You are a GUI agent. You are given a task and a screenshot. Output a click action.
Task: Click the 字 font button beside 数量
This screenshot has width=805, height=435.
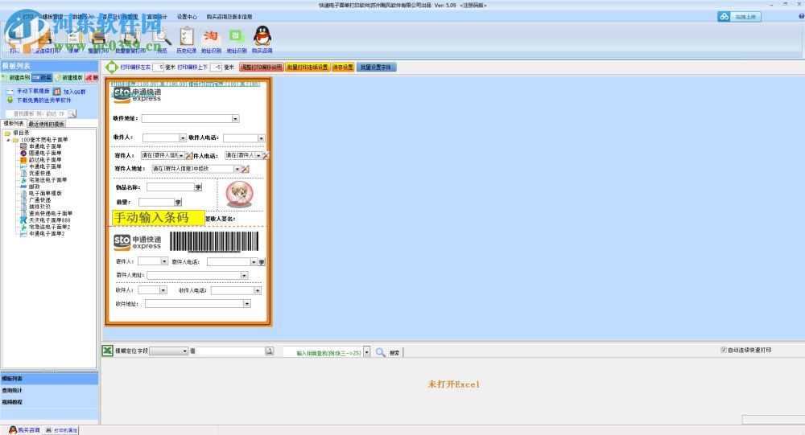click(178, 202)
